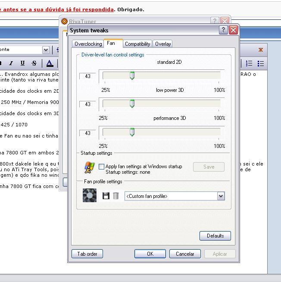Click the standard 2D fan speed slider
Image resolution: width=281 pixels, height=282 pixels.
132,75
